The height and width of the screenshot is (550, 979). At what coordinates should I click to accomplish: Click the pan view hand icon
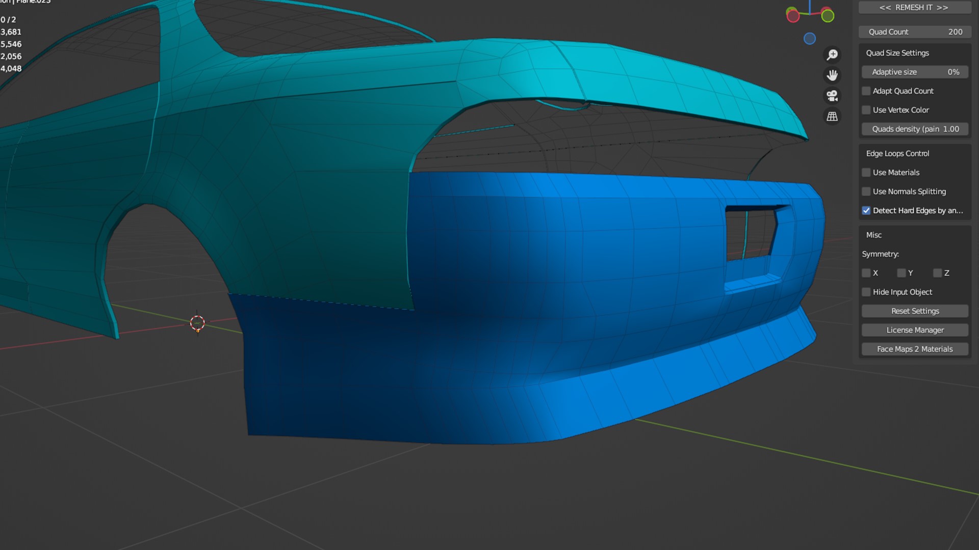click(x=832, y=75)
